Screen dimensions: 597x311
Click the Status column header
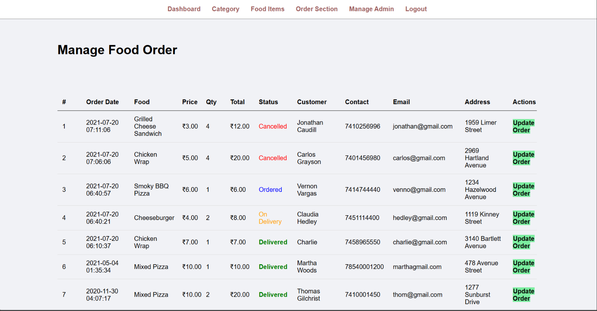[x=268, y=102]
